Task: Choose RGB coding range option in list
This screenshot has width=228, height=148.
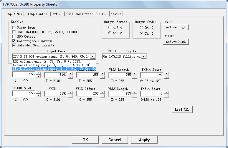Action: point(54,61)
